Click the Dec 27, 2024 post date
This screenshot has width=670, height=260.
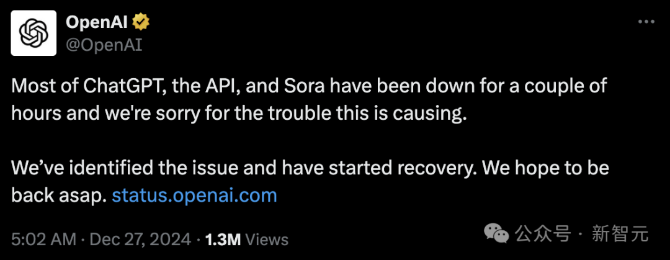coord(141,239)
